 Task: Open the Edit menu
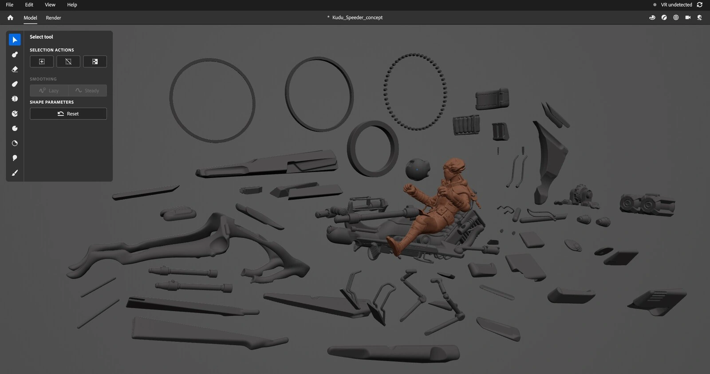(29, 5)
